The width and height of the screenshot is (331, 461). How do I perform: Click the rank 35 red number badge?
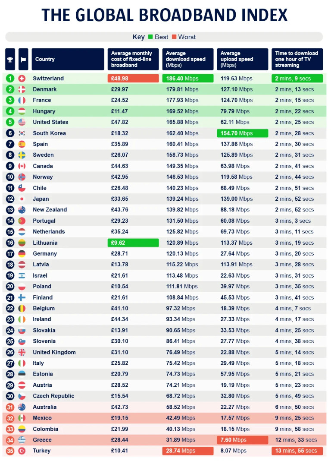pyautogui.click(x=10, y=451)
